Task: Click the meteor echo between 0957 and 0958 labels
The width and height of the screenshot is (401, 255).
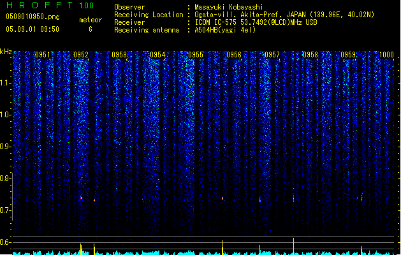Action: pos(294,199)
